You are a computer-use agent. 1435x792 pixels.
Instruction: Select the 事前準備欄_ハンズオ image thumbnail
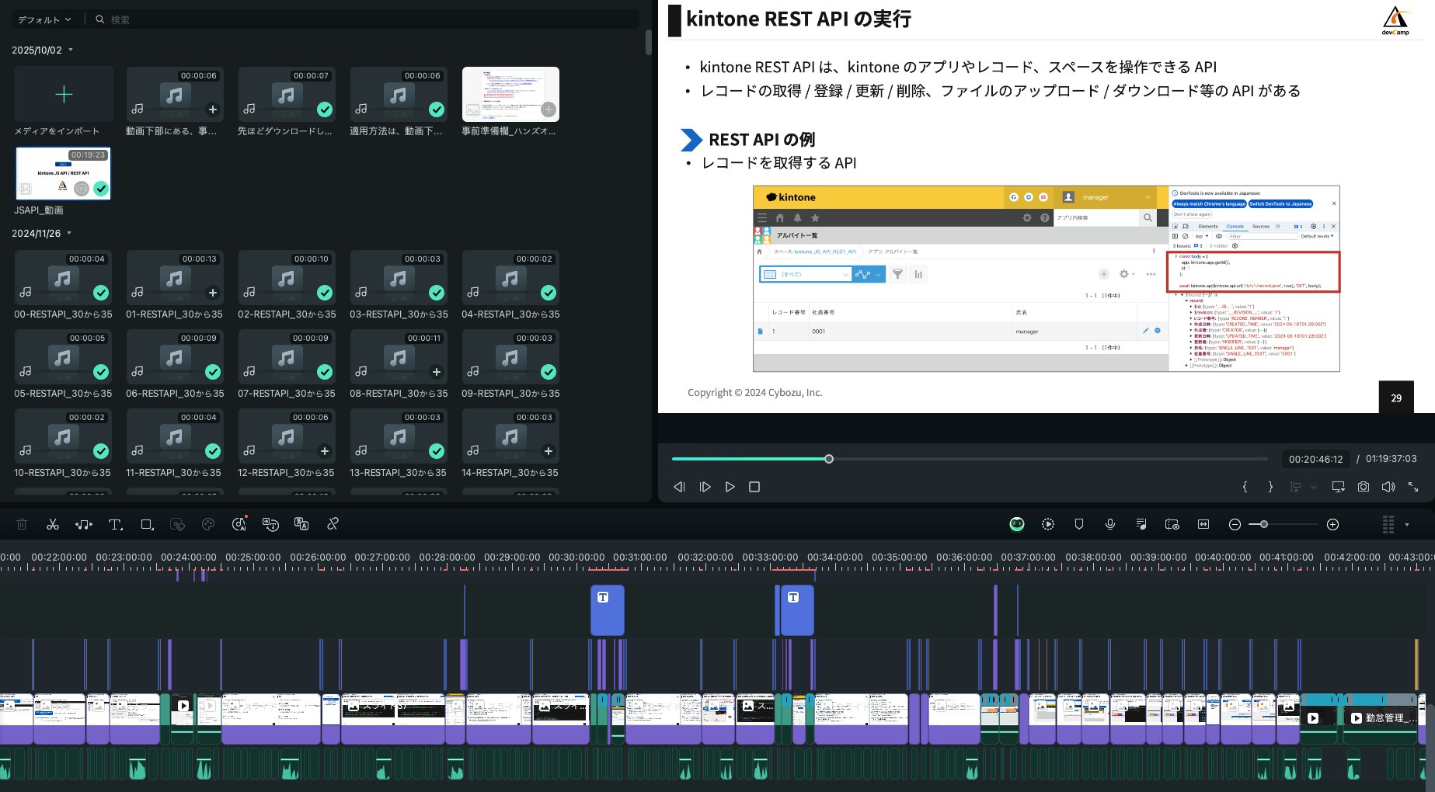click(510, 94)
